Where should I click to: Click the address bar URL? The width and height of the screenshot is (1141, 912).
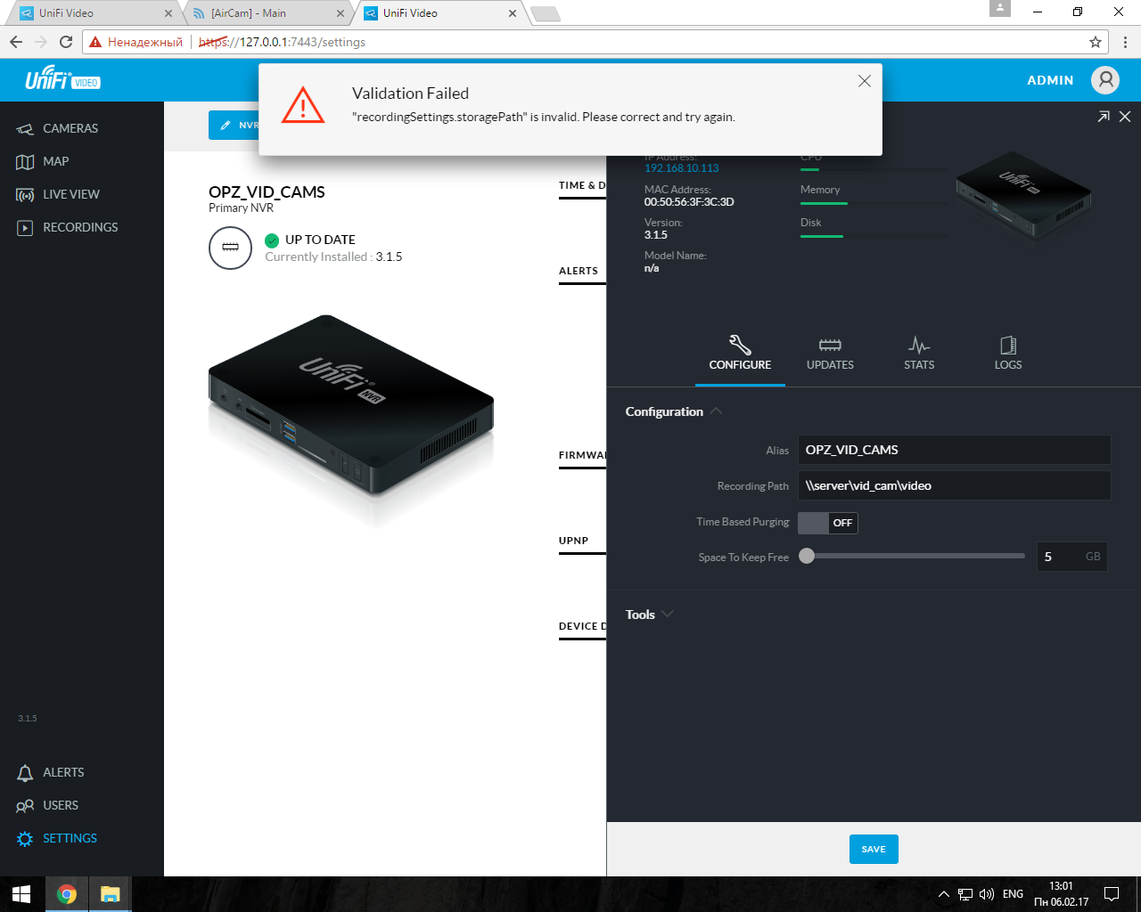[x=282, y=42]
